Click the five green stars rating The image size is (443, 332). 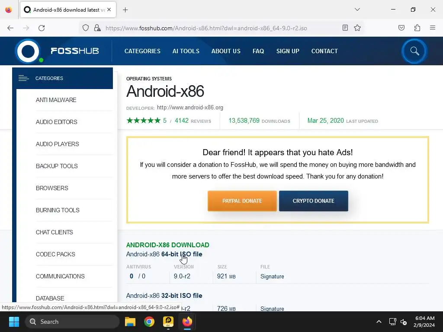point(144,121)
